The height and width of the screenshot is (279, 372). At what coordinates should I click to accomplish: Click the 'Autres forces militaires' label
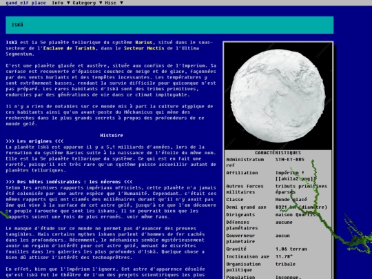pos(245,189)
